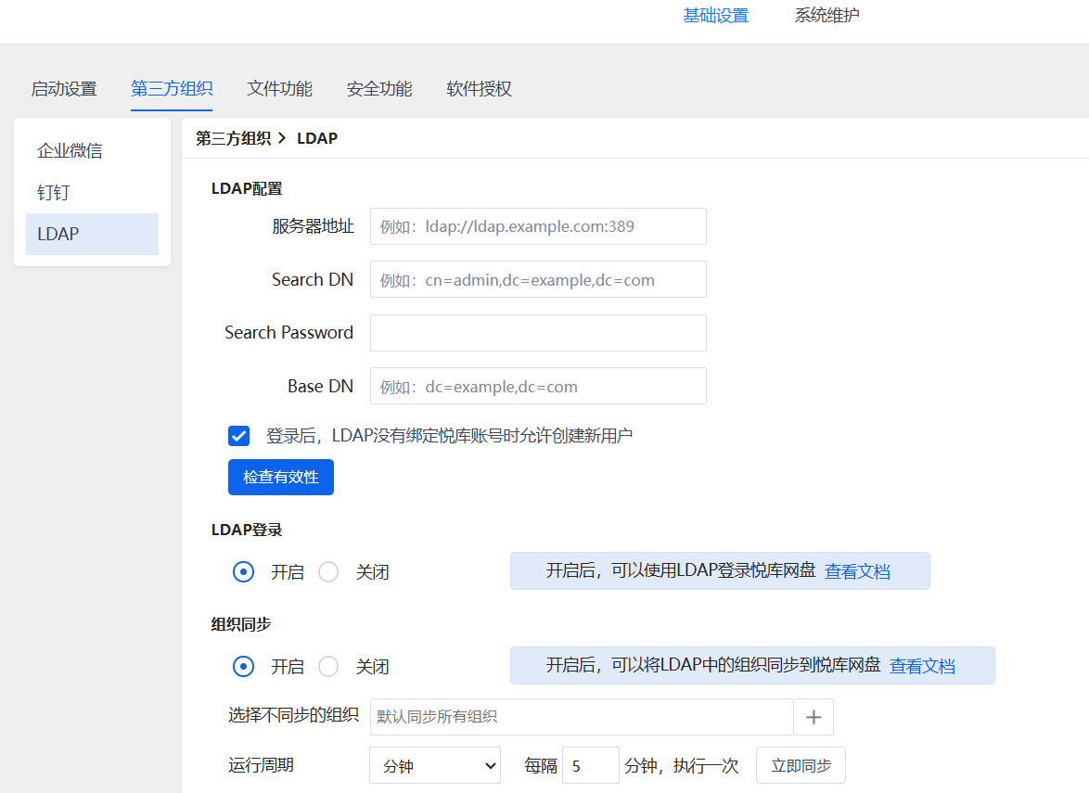Select 开启 radio under 组织同步
This screenshot has height=793, width=1089.
coord(243,667)
